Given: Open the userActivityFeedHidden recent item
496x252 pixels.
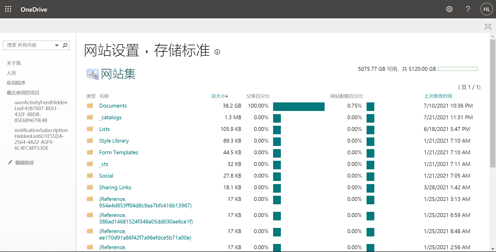Looking at the screenshot, I should 41,111.
